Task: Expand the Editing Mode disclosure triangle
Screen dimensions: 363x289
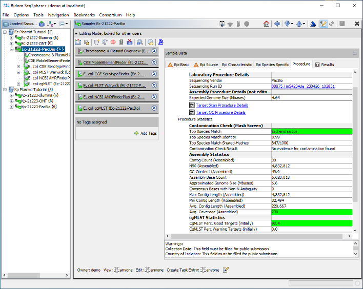Action: click(x=76, y=33)
